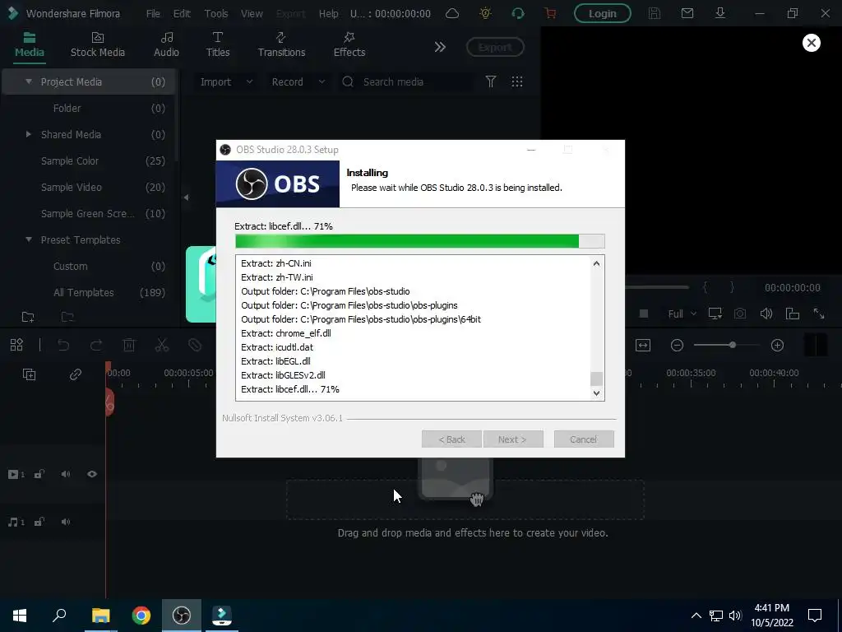842x632 pixels.
Task: Click the filter media icon
Action: click(491, 81)
